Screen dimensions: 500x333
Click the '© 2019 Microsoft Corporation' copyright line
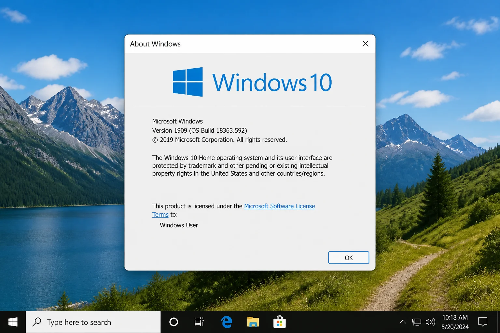tap(219, 140)
